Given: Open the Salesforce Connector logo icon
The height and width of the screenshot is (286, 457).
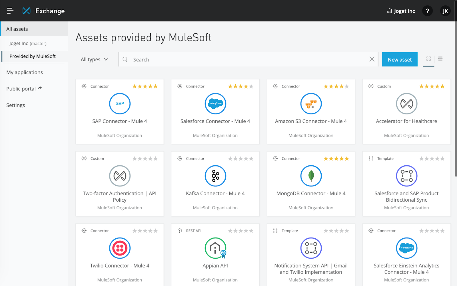Looking at the screenshot, I should point(215,104).
